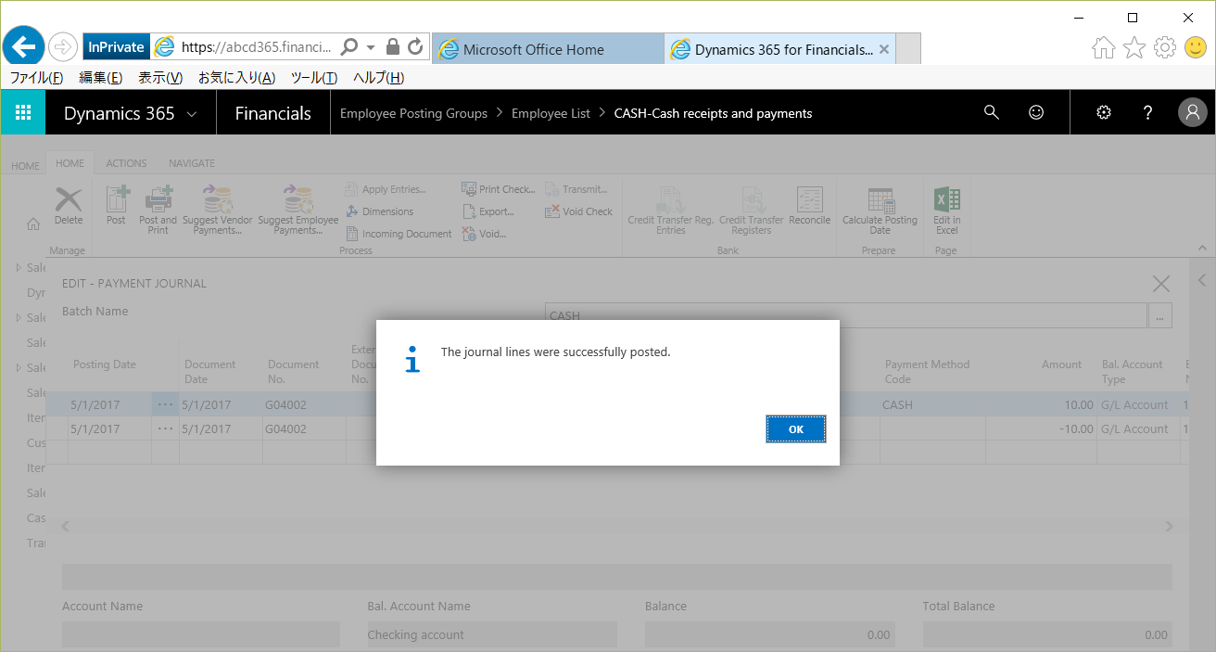Open Suggest Vendor Payments action
Image resolution: width=1216 pixels, height=652 pixels.
pos(218,210)
